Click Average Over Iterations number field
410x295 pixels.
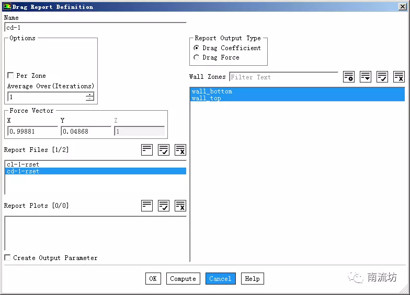pos(47,97)
